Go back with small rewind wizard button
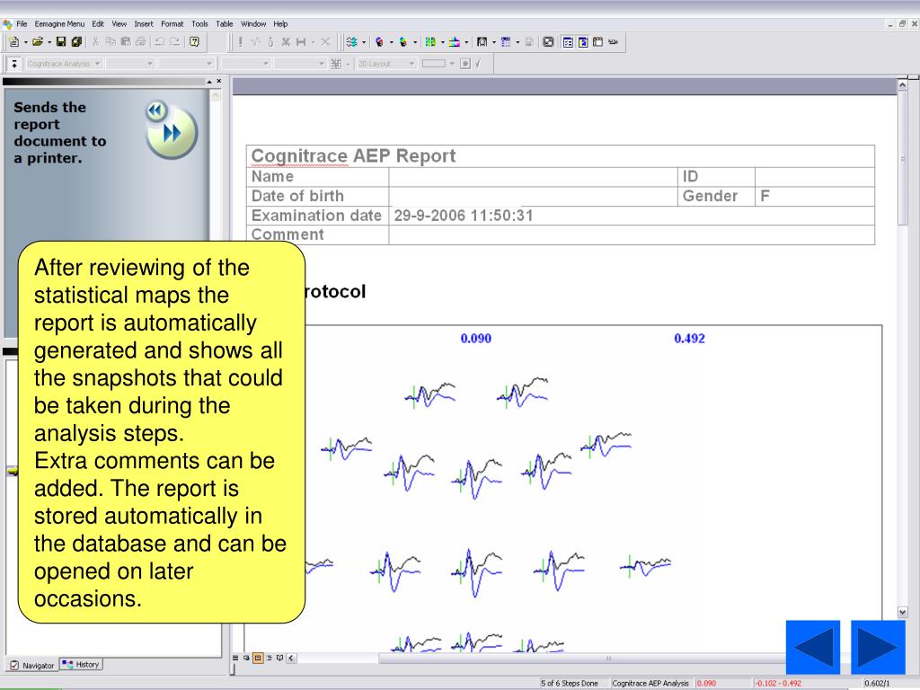Image resolution: width=920 pixels, height=690 pixels. click(156, 111)
